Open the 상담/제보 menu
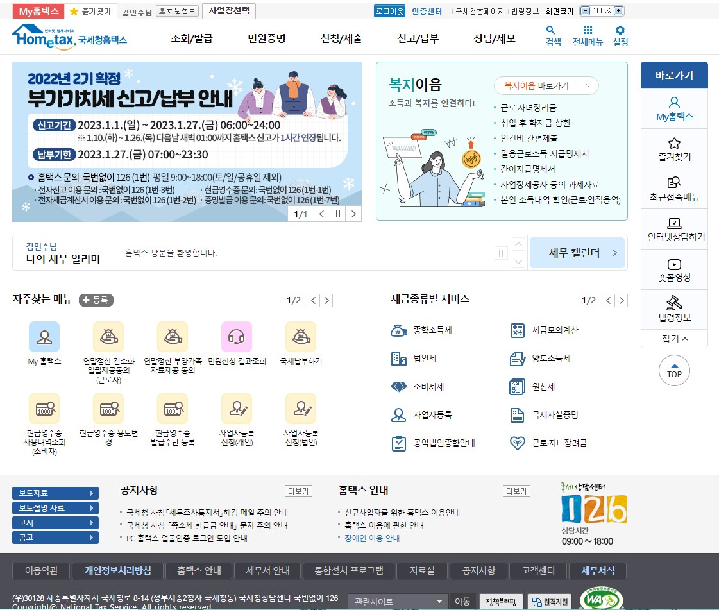This screenshot has width=719, height=610. point(495,38)
